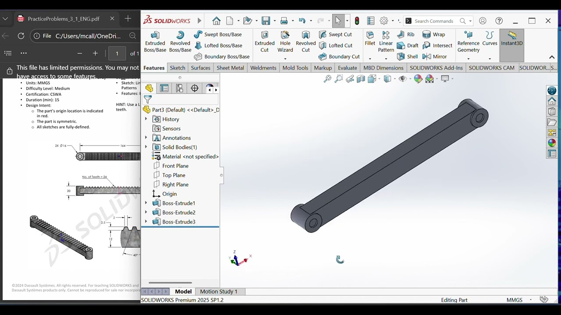Screen dimensions: 561x315
Task: Expand the Annotations tree node
Action: point(146,138)
